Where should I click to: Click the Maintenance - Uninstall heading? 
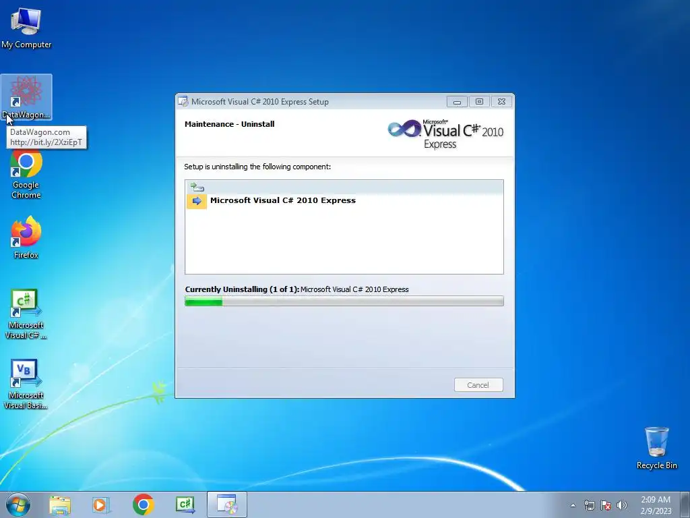[229, 124]
